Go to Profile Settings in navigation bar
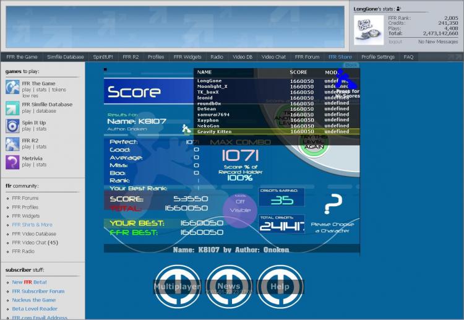 (377, 57)
